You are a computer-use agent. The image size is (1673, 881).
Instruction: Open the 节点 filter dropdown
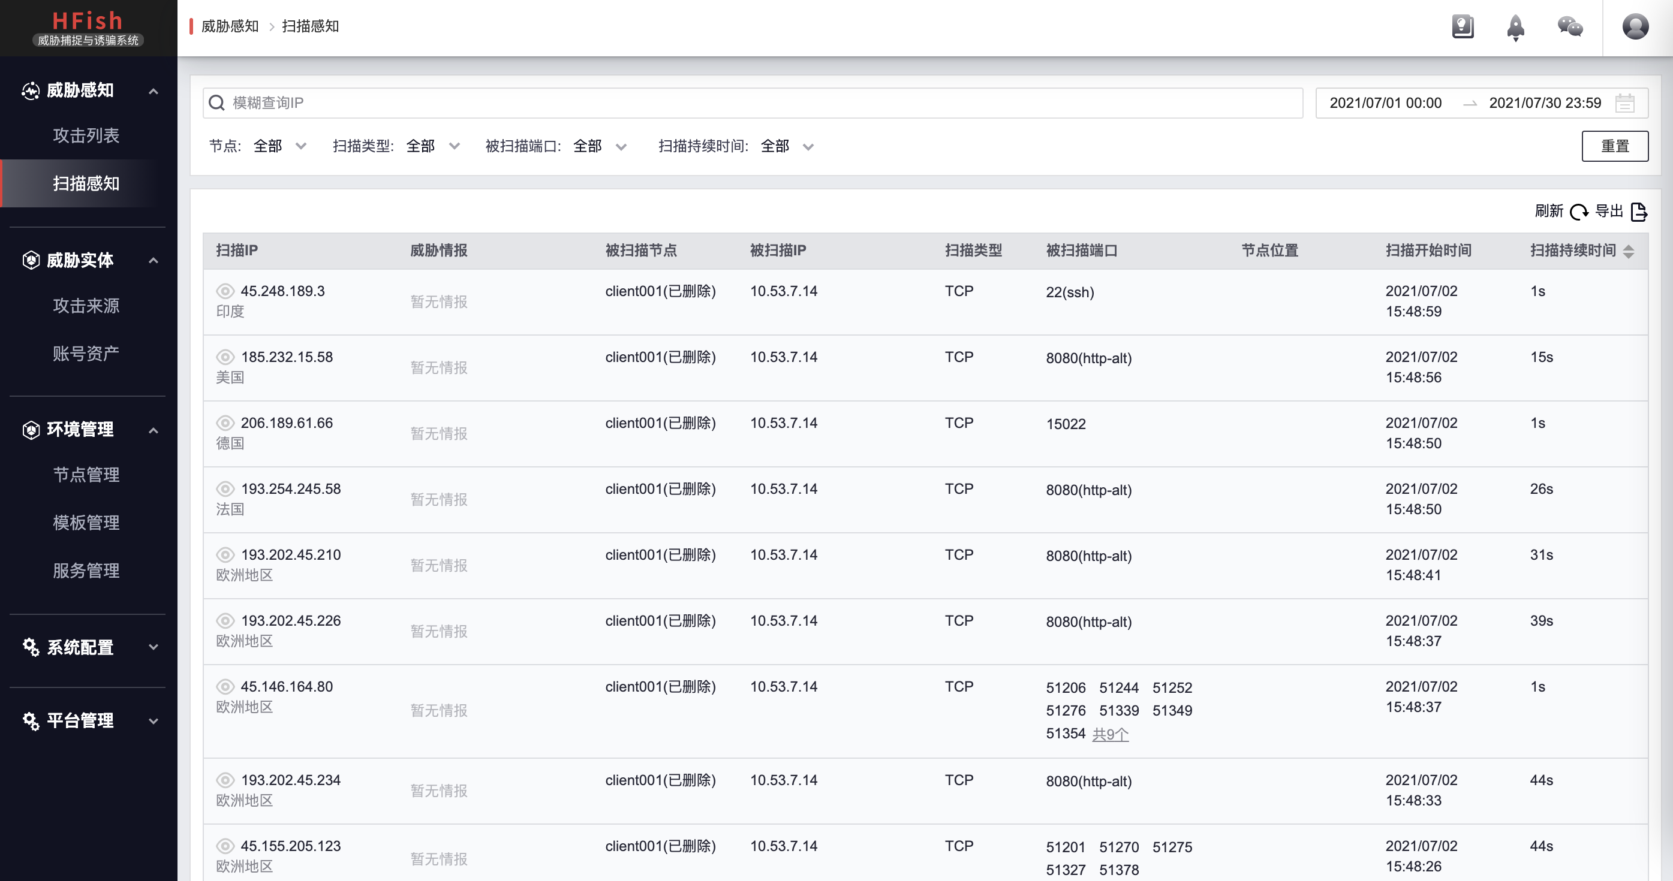pyautogui.click(x=280, y=146)
